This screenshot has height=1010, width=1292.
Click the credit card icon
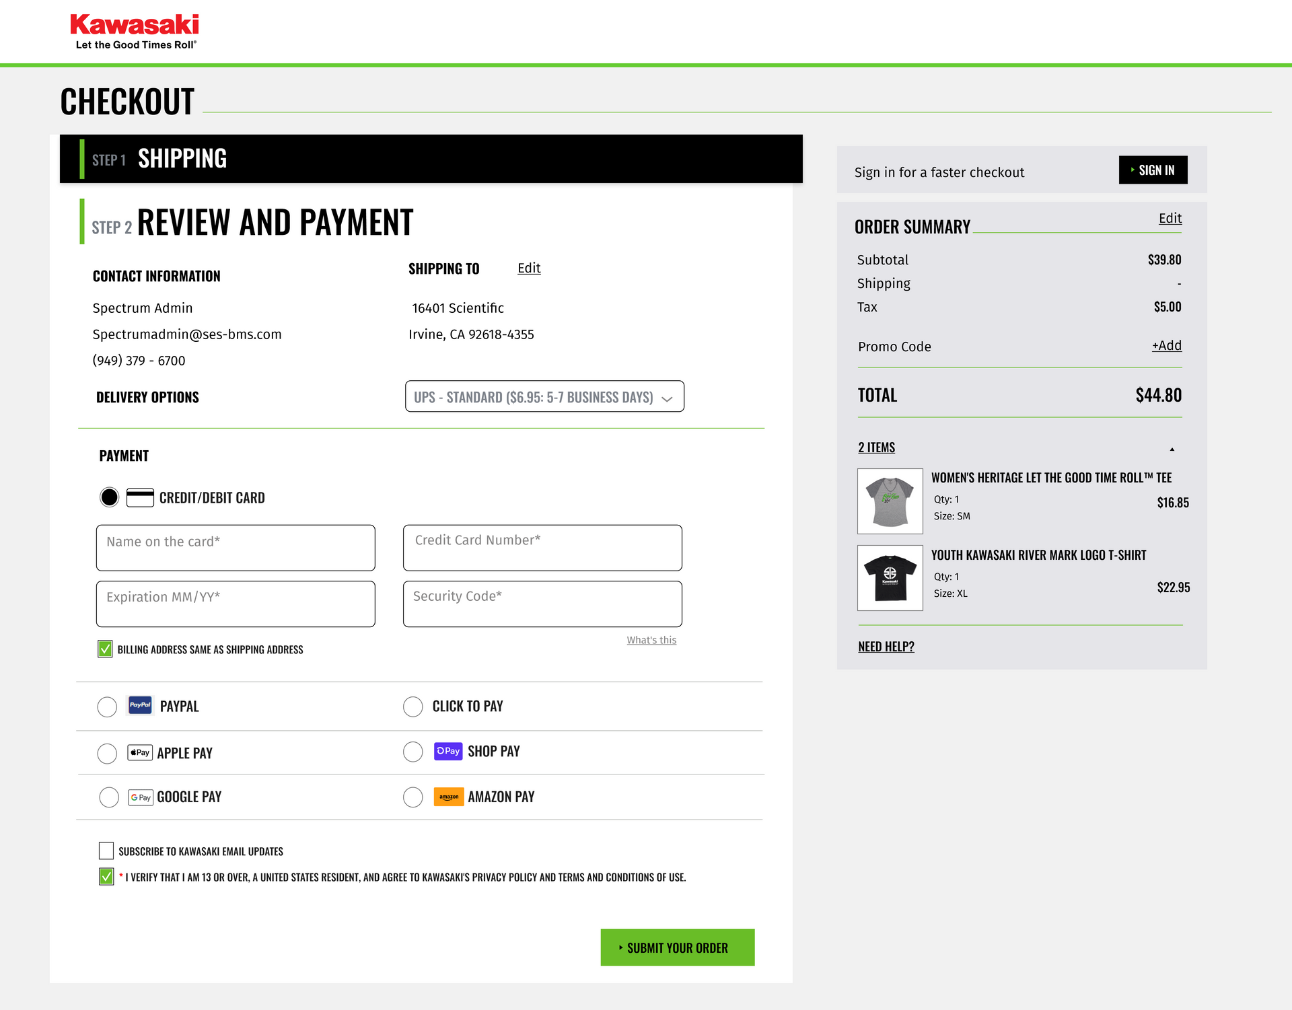pyautogui.click(x=140, y=497)
